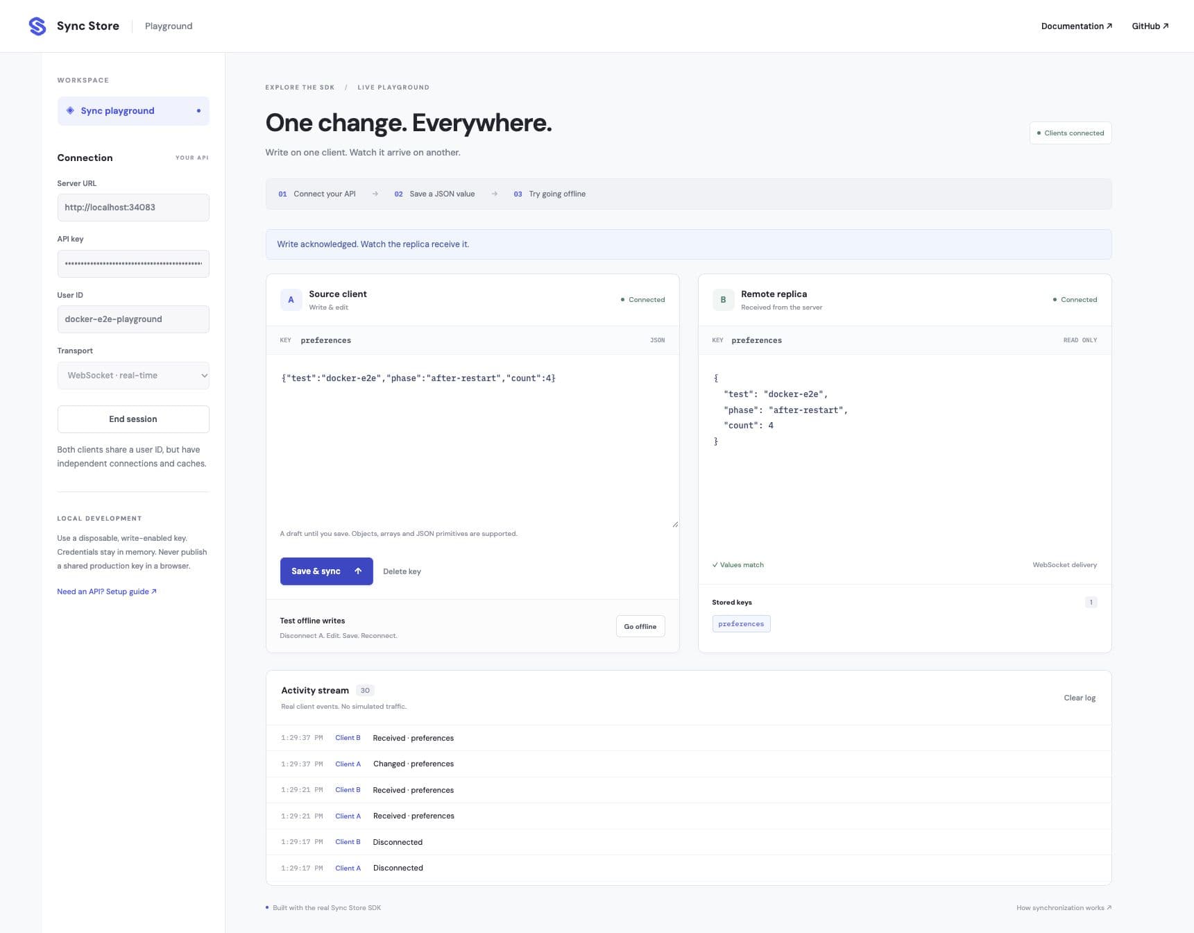The height and width of the screenshot is (933, 1194).
Task: Click the up arrow on Save & sync
Action: point(358,571)
